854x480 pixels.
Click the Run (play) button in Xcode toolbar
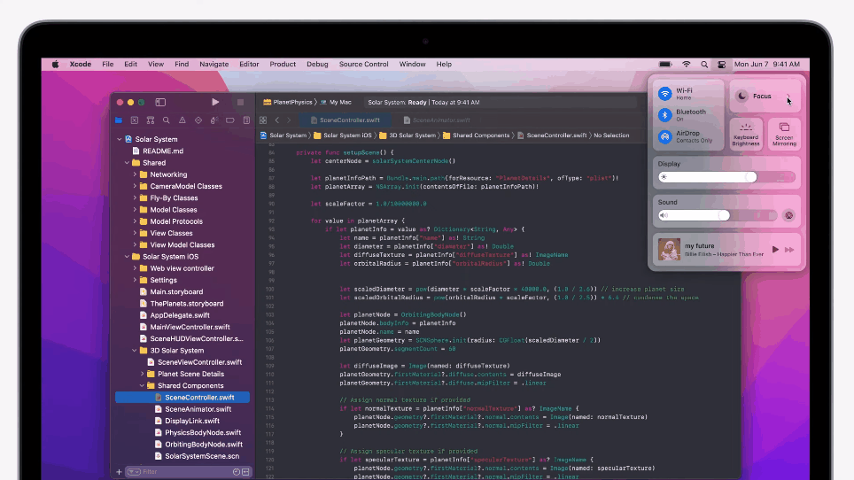[215, 102]
